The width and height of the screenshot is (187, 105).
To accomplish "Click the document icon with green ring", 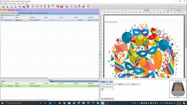I will point(3,6).
